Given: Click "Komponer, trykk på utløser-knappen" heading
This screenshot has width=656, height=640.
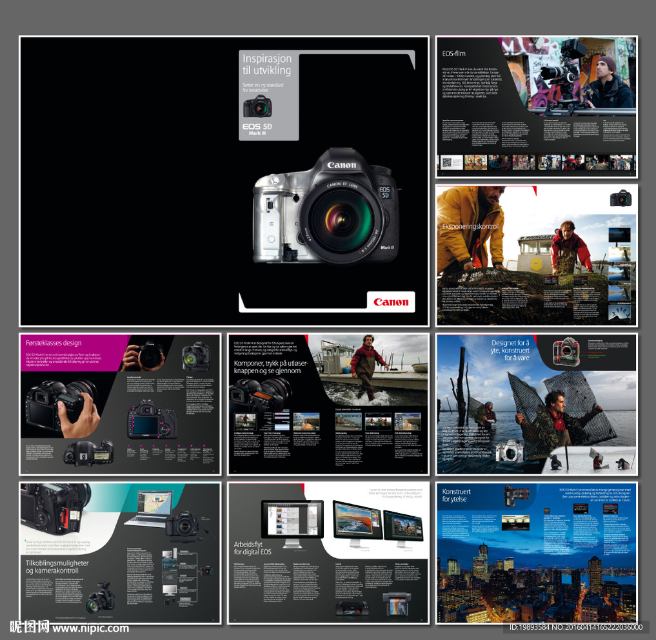Looking at the screenshot, I should pyautogui.click(x=271, y=367).
